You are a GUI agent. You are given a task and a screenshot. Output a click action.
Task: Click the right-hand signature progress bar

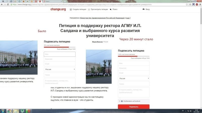click(x=134, y=56)
